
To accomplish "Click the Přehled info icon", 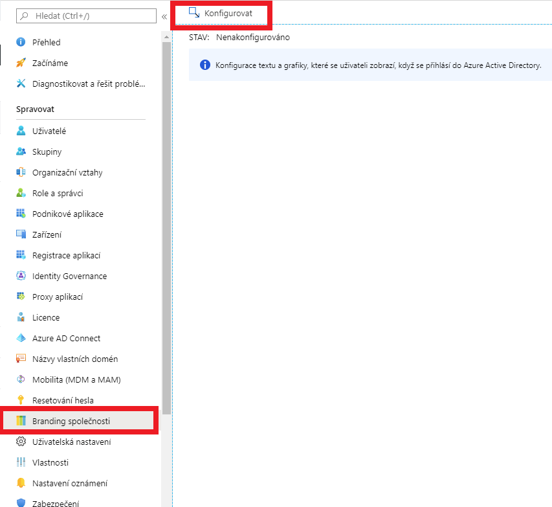I will pyautogui.click(x=21, y=42).
